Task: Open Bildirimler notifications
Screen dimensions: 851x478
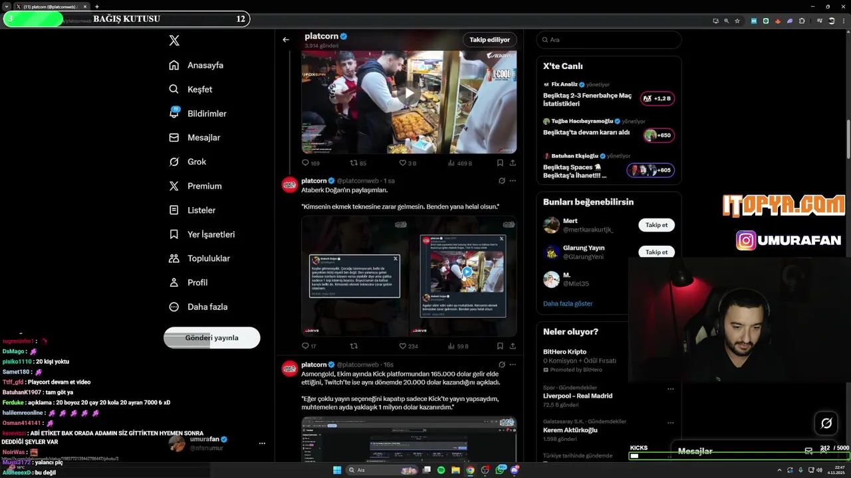Action: click(197, 114)
